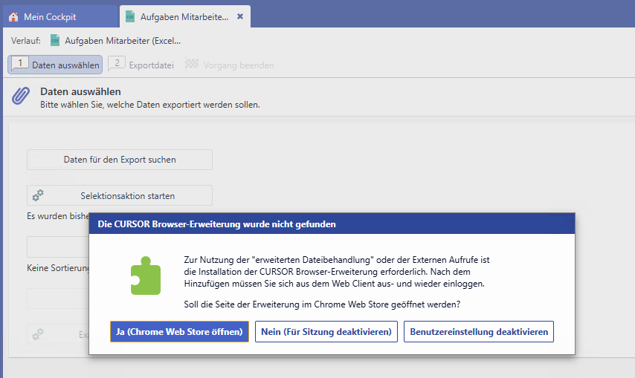This screenshot has height=378, width=635.
Task: Click the checkered flag icon
Action: 191,65
